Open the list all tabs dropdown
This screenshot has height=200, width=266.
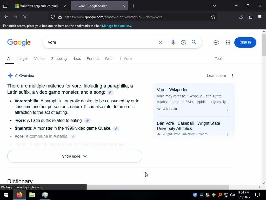(x=214, y=6)
